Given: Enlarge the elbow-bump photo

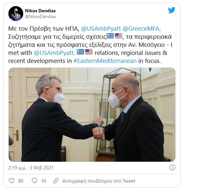Looking at the screenshot, I should click(92, 115).
